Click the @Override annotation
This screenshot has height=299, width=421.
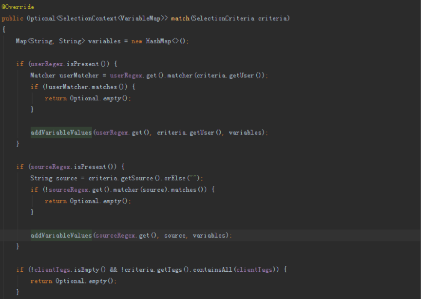tap(18, 7)
